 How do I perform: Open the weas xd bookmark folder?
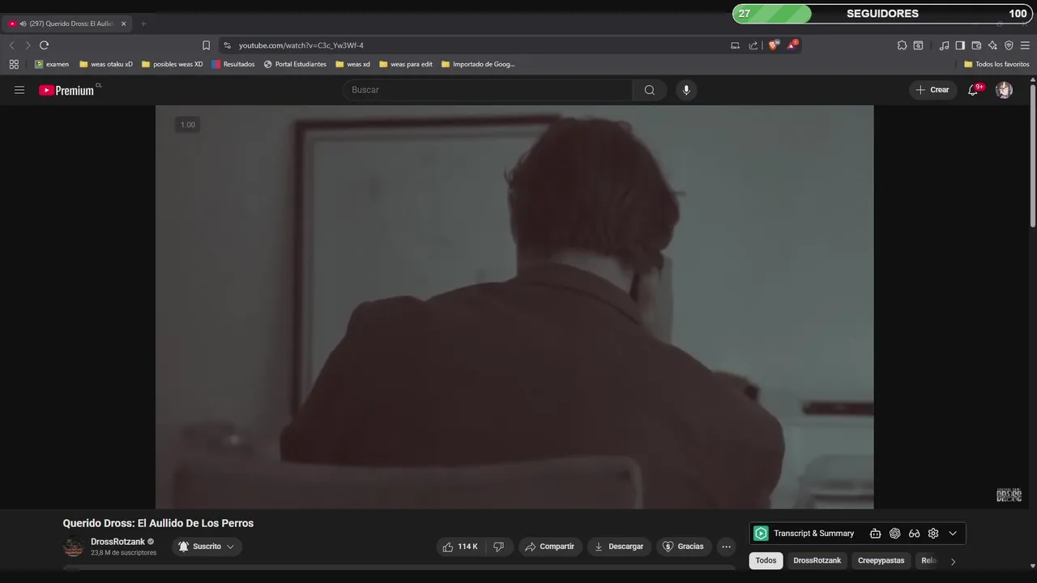[353, 64]
